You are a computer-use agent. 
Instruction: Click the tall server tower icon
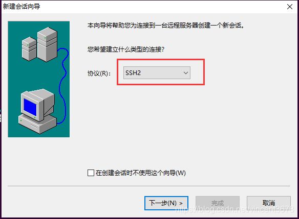[47, 44]
